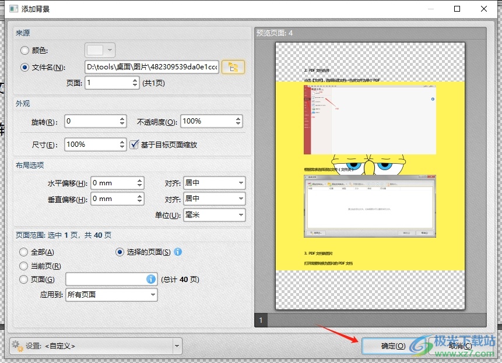
Task: Click the 垂直偏移 spinner arrows
Action: [139, 199]
